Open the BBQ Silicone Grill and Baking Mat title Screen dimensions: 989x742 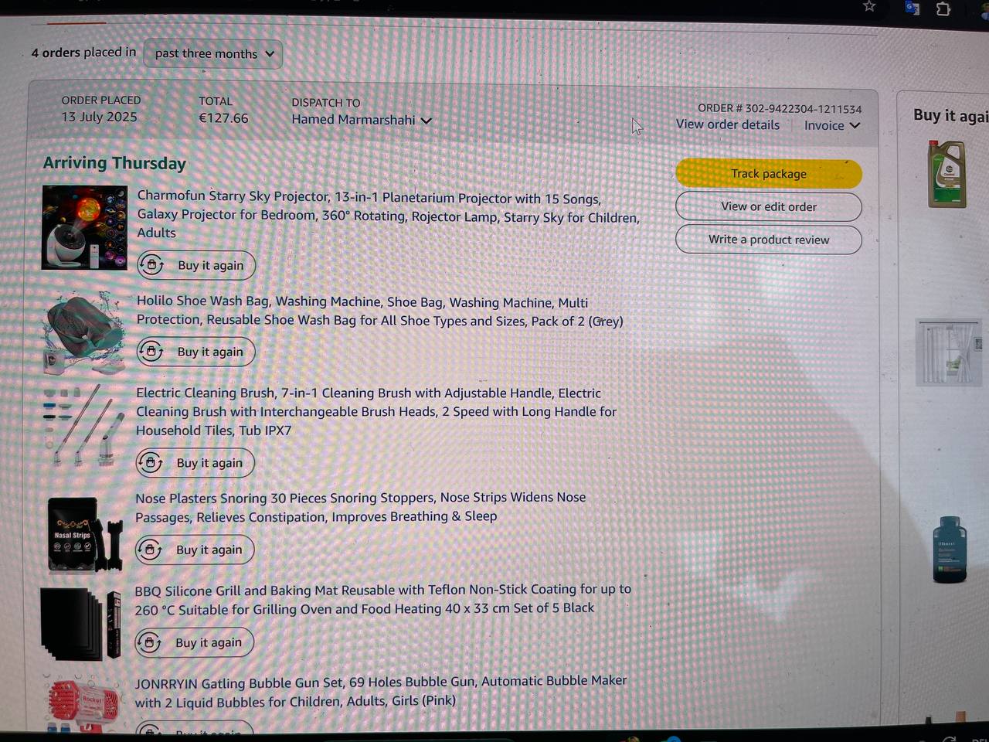click(x=383, y=599)
